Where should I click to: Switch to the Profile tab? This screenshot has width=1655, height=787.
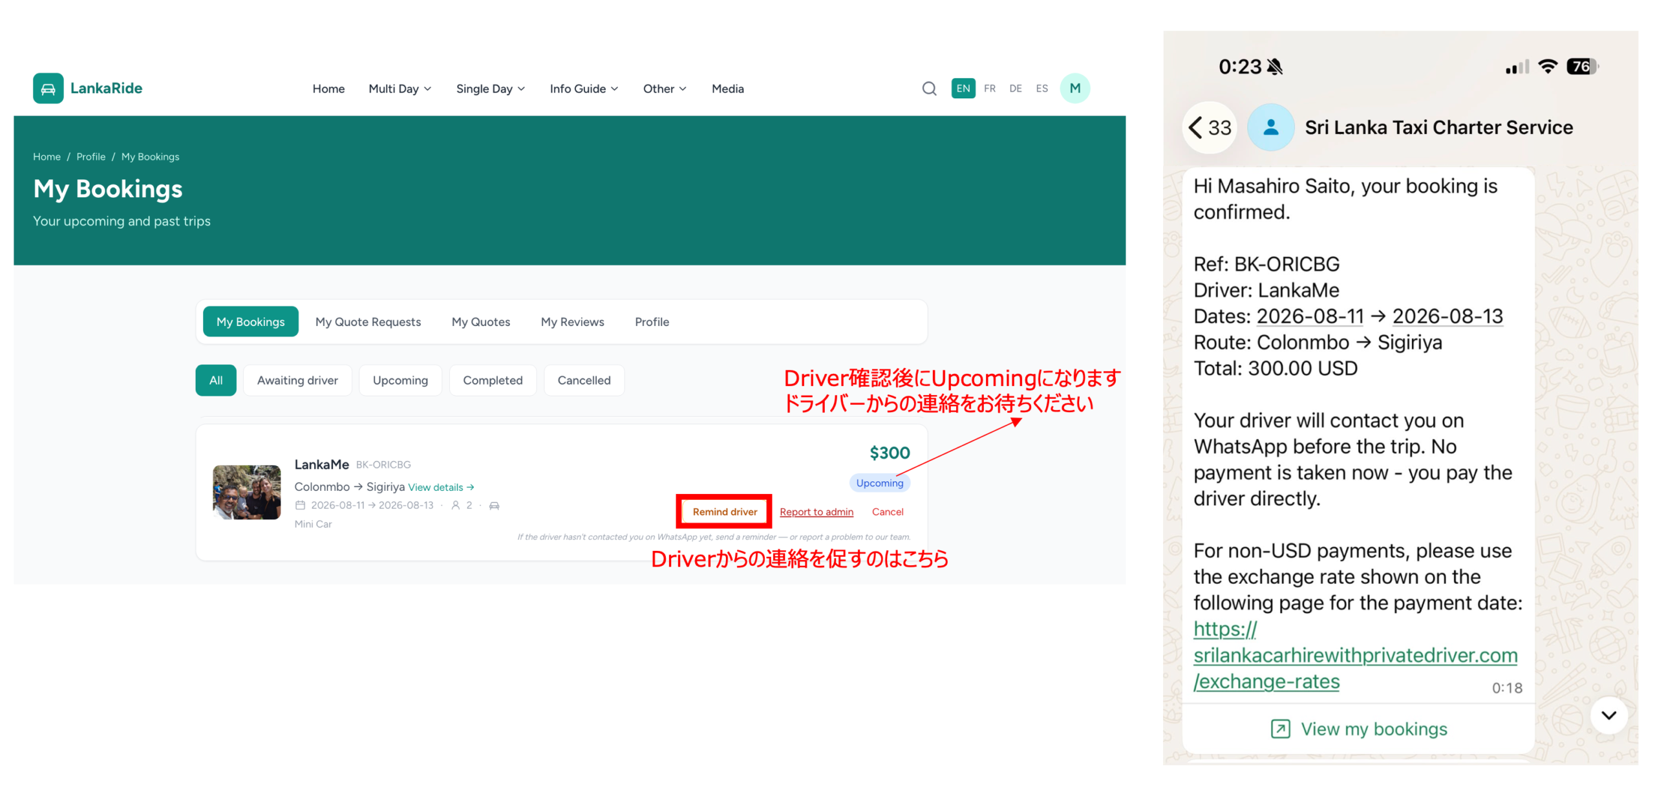[x=652, y=321]
